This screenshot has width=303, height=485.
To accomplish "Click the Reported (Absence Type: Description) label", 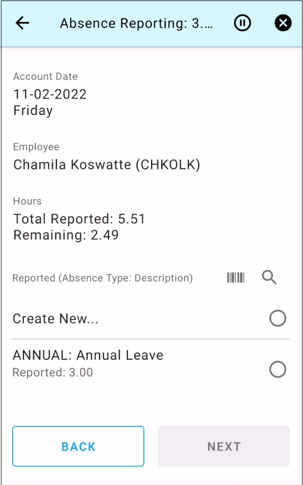I will (103, 278).
